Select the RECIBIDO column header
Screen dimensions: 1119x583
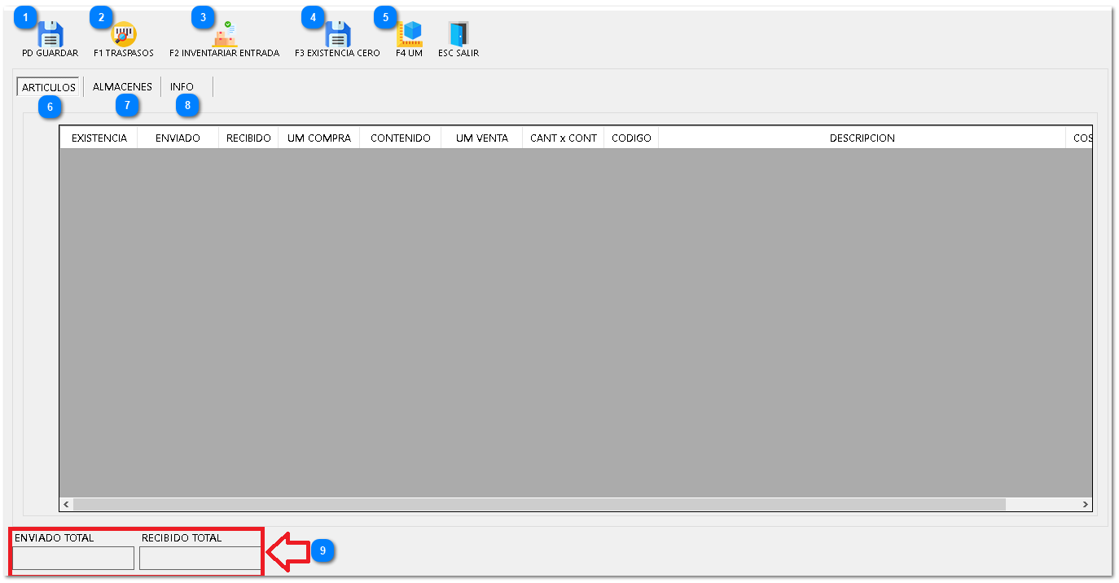pos(248,138)
